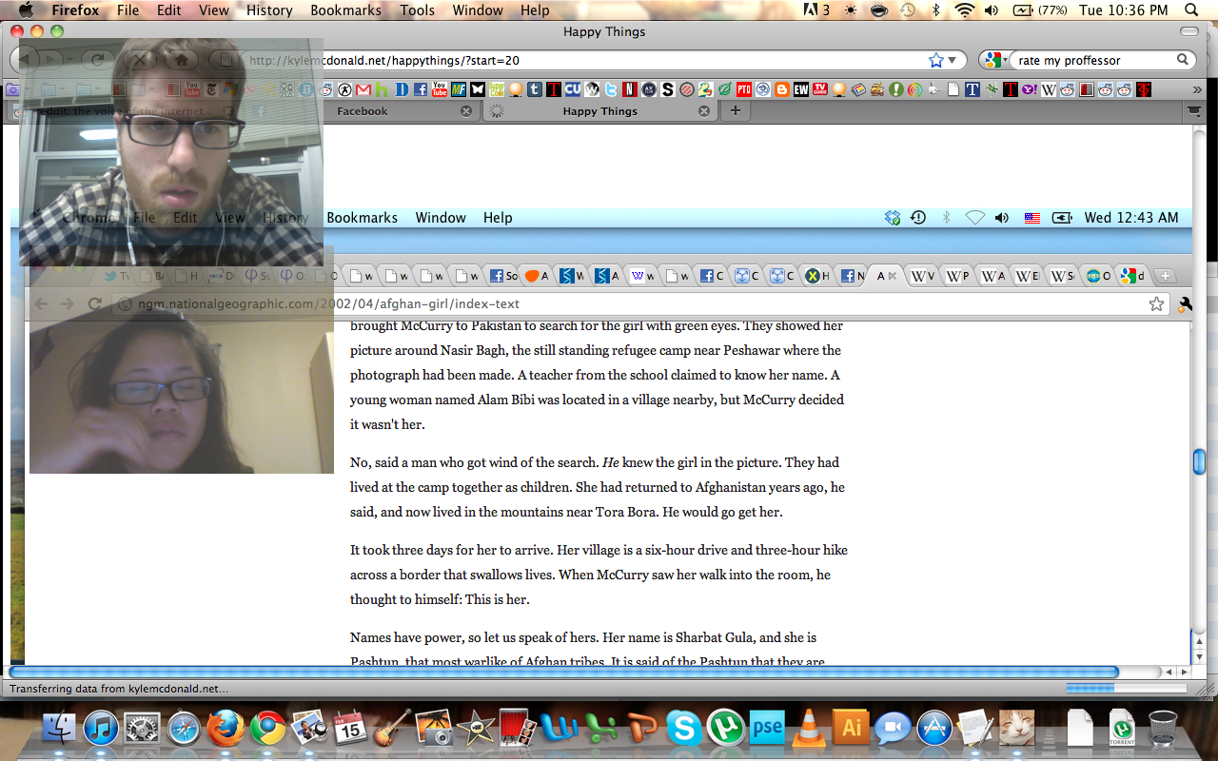Click the vertical scrollbar thumb
The image size is (1218, 761).
(x=1199, y=462)
